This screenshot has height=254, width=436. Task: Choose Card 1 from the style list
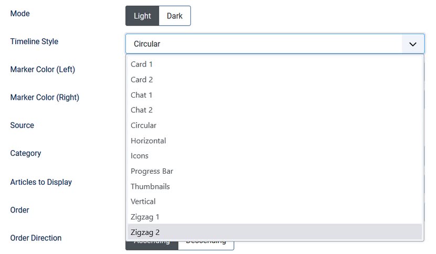click(x=142, y=64)
